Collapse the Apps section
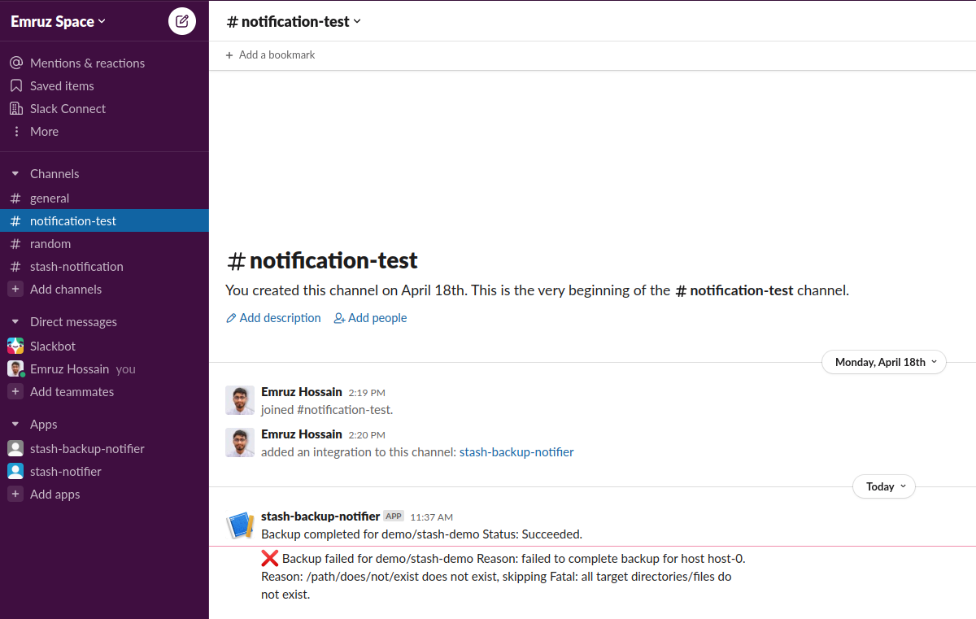This screenshot has height=619, width=976. (15, 425)
